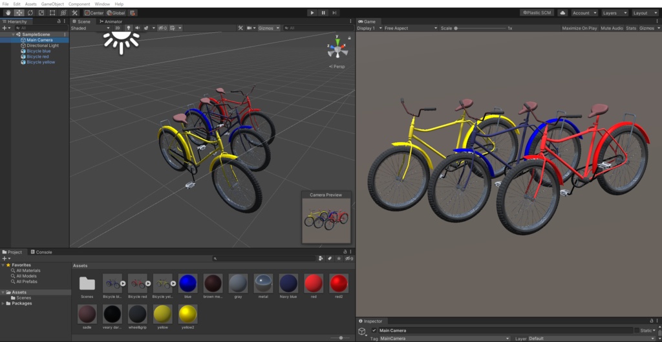This screenshot has width=662, height=342.
Task: Open the Layer Default dropdown
Action: point(592,338)
